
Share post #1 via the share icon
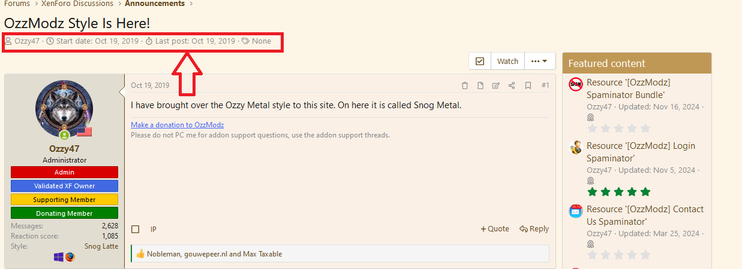coord(512,85)
